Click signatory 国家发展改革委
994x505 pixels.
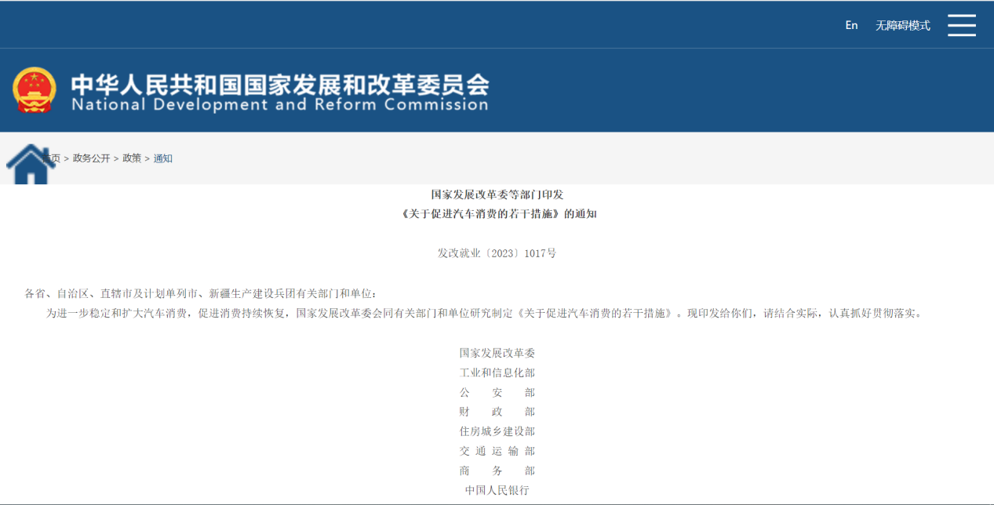click(497, 353)
